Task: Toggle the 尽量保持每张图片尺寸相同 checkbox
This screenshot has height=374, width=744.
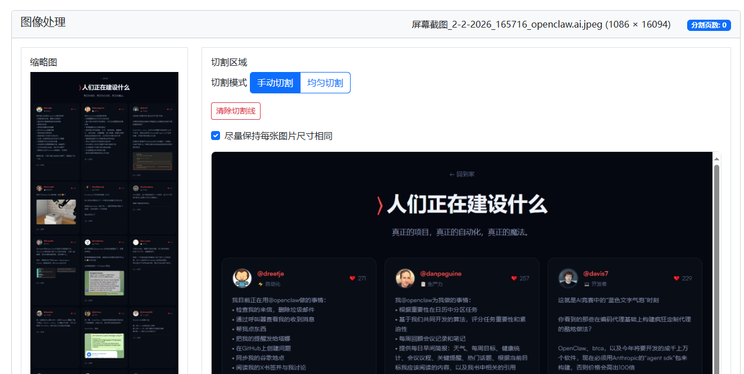Action: [216, 136]
